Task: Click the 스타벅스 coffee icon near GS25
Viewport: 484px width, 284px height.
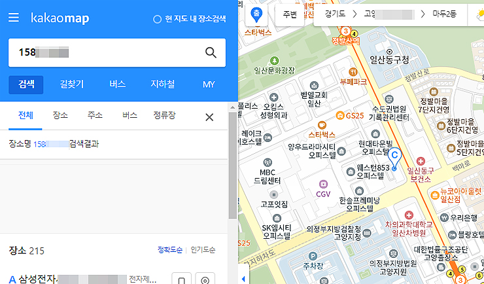Action: click(x=322, y=125)
